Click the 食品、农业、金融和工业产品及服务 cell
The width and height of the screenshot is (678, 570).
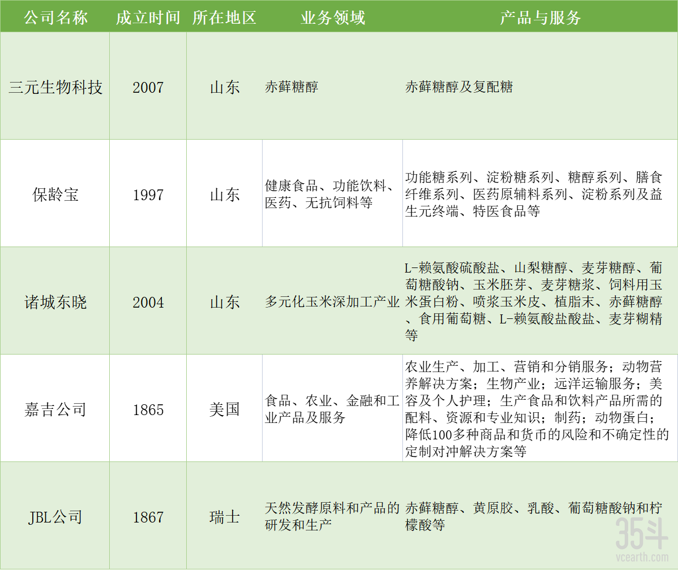click(x=332, y=409)
